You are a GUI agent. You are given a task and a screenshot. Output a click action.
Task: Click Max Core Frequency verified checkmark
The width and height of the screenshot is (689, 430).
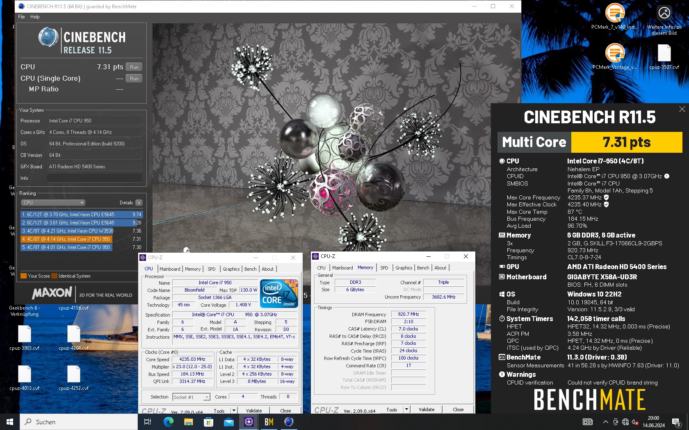pos(606,197)
